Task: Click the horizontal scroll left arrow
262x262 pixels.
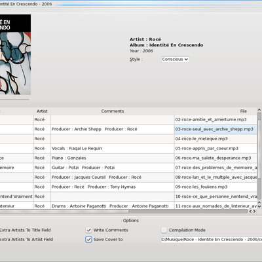Action: pyautogui.click(x=250, y=212)
